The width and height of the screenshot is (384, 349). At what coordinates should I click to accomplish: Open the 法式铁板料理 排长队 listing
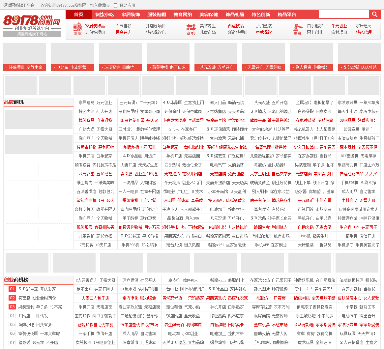click(x=358, y=280)
